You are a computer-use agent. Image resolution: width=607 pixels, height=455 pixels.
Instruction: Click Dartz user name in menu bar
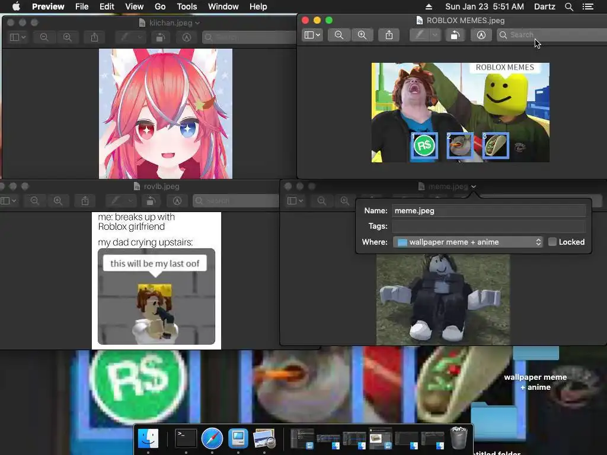[x=544, y=7]
